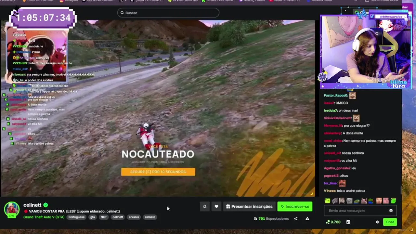The image size is (416, 234).
Task: Click username pqpcoki3 in chat
Action: [x=331, y=176]
